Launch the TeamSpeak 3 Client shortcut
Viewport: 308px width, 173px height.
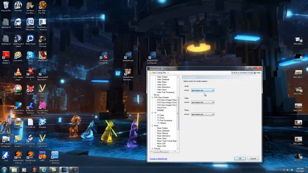point(18,41)
